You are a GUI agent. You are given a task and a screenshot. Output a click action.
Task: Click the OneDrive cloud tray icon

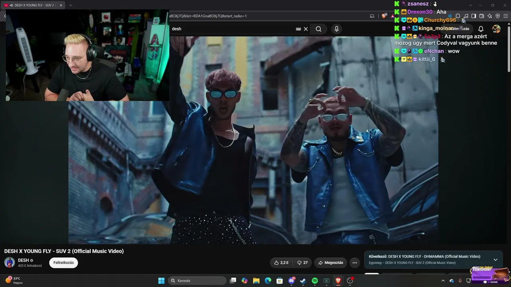452,281
